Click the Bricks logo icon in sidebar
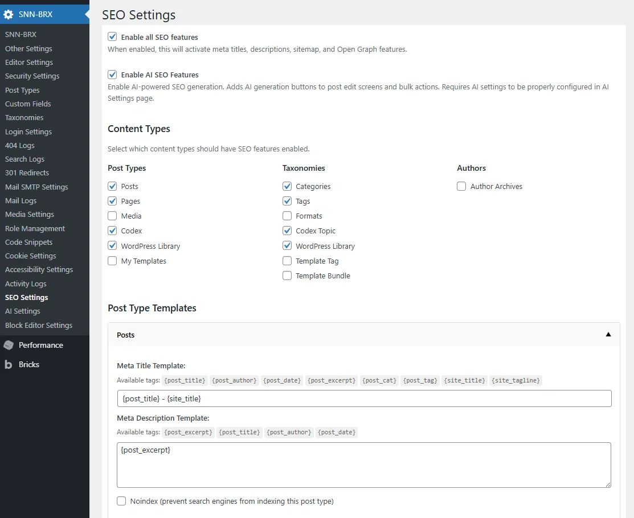The height and width of the screenshot is (518, 634). tap(9, 364)
